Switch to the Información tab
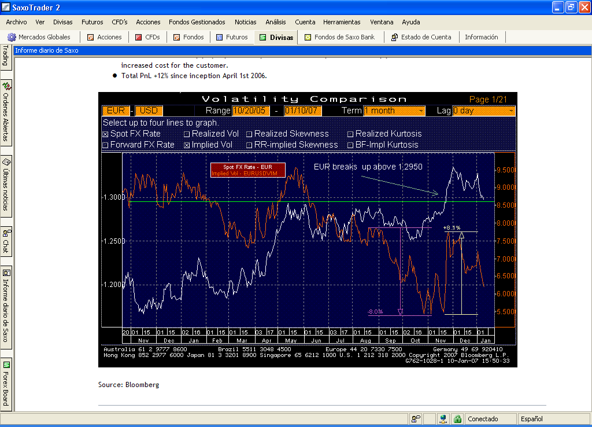Image resolution: width=592 pixels, height=427 pixels. [482, 37]
